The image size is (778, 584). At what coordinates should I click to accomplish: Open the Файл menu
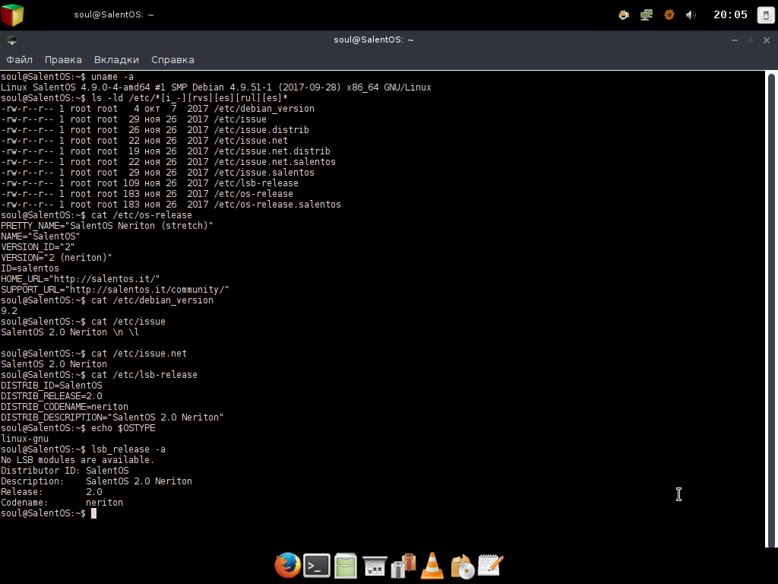pos(19,59)
